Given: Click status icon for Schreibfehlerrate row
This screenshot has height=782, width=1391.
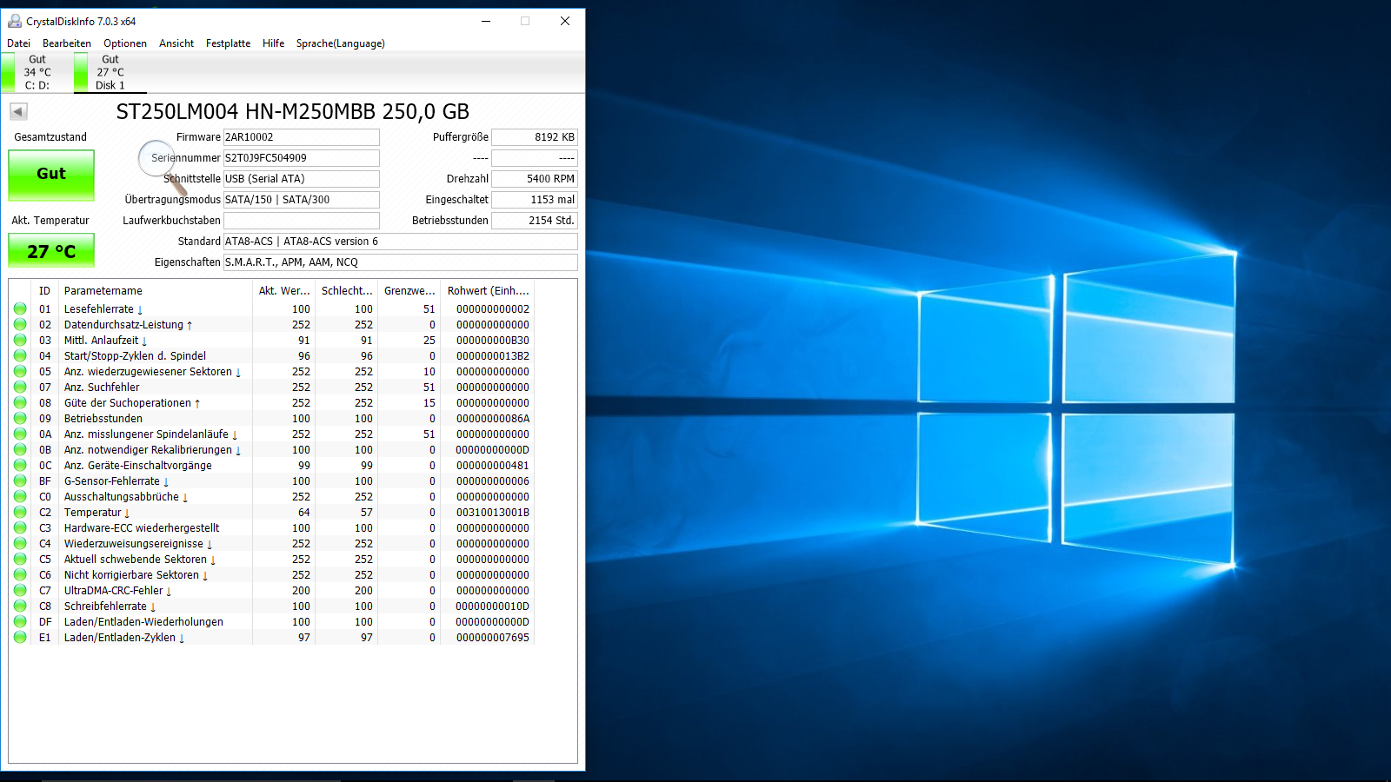Looking at the screenshot, I should [20, 606].
